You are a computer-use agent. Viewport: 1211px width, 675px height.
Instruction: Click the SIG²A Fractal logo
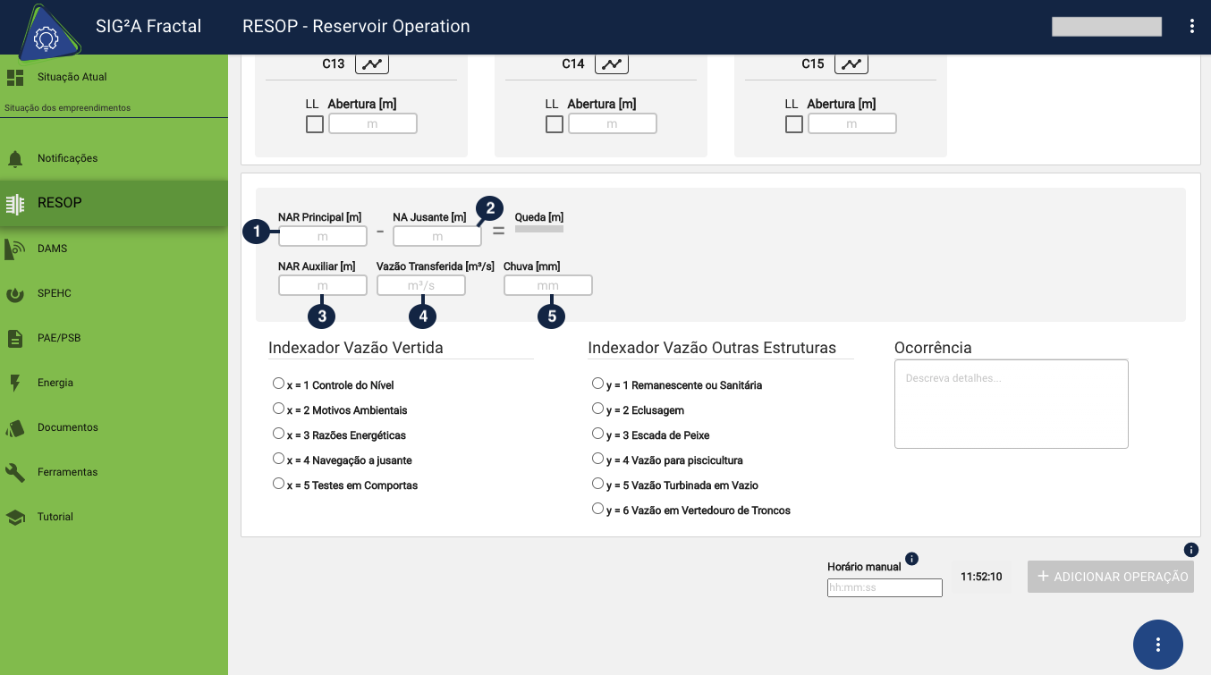tap(46, 37)
